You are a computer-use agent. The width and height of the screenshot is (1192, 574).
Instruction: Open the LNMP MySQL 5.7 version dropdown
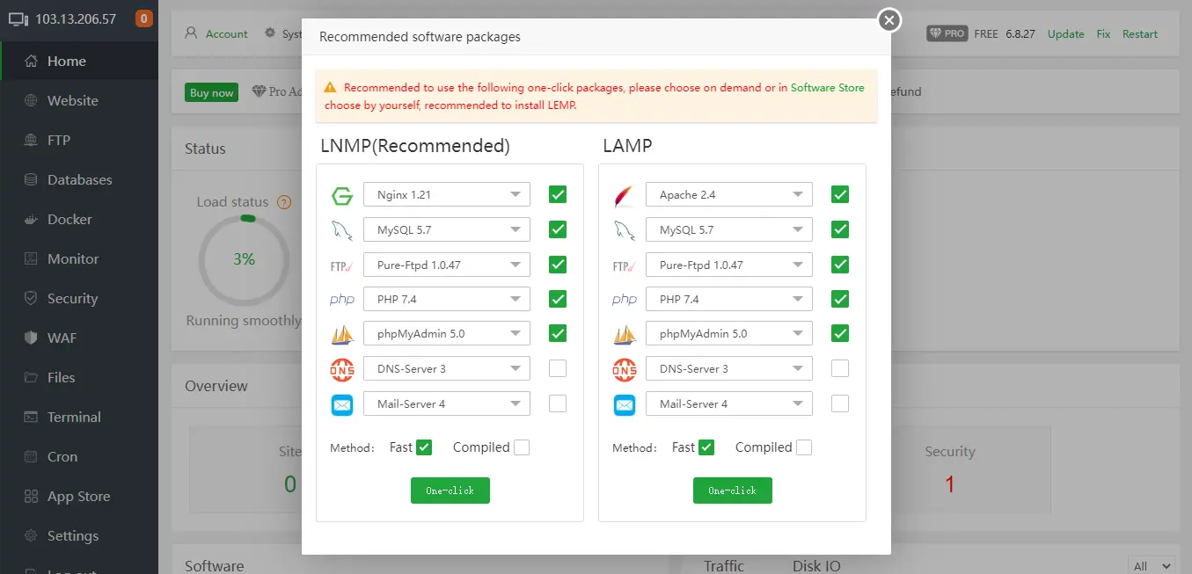click(x=447, y=229)
